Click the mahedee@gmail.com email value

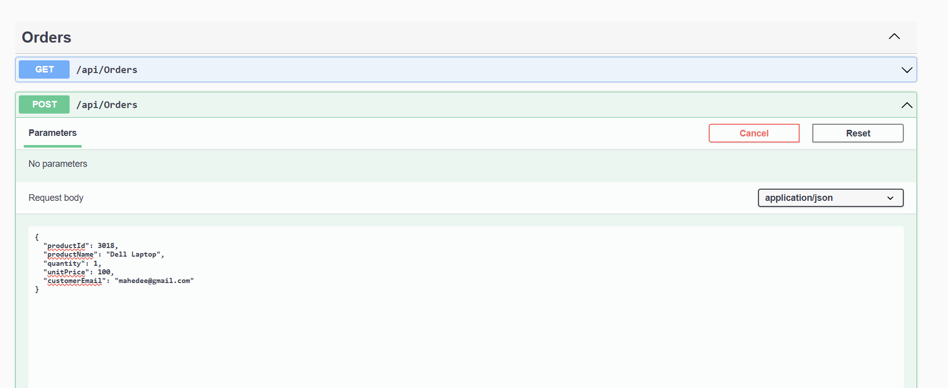[x=154, y=281]
